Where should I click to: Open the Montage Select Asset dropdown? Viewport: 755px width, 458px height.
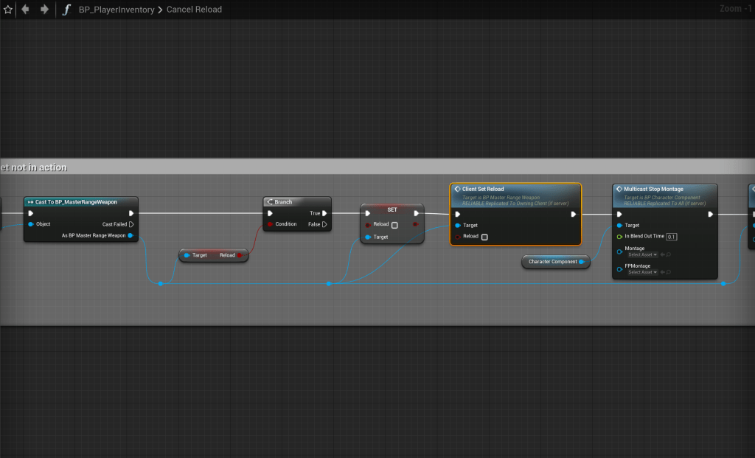click(642, 254)
